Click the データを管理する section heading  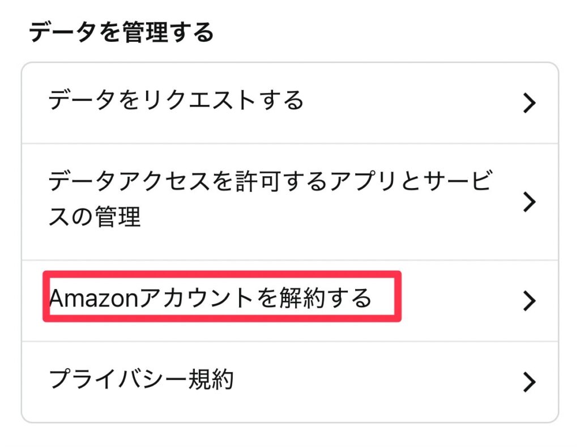(x=121, y=33)
